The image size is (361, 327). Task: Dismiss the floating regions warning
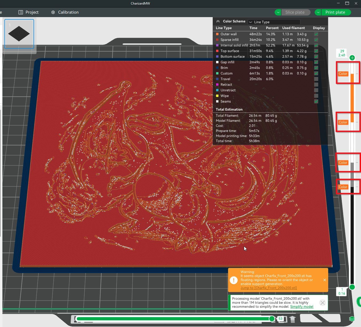click(324, 280)
